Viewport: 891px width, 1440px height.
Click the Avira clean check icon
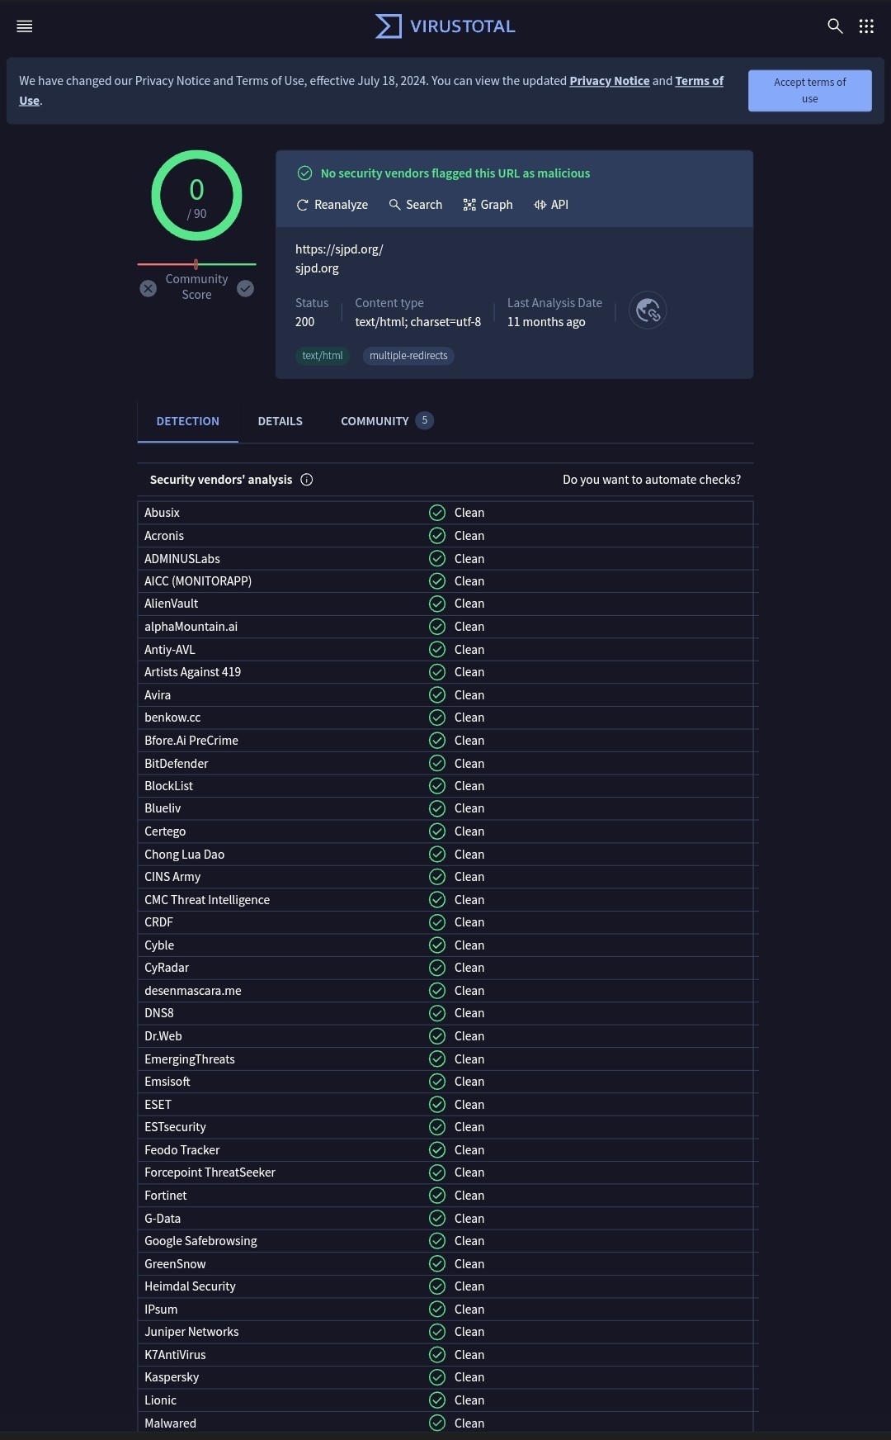click(x=437, y=695)
